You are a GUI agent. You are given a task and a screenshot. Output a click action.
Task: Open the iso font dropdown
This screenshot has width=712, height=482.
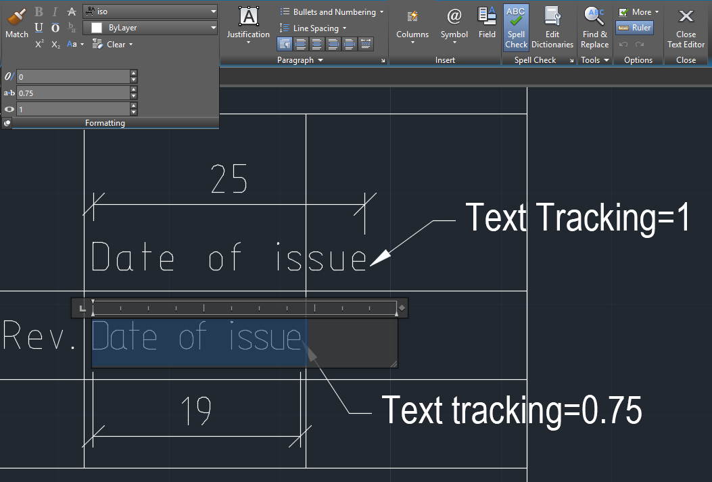150,11
